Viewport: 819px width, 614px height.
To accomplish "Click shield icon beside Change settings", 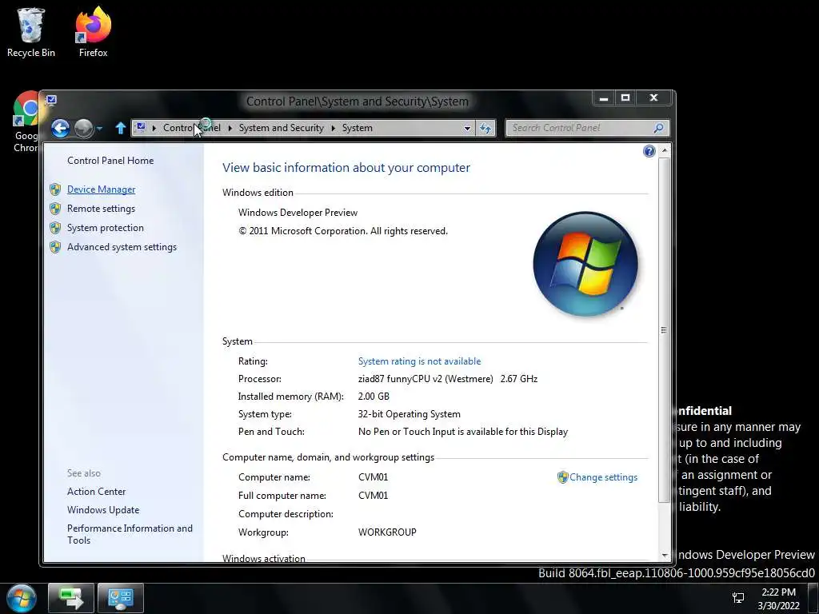I will (562, 477).
